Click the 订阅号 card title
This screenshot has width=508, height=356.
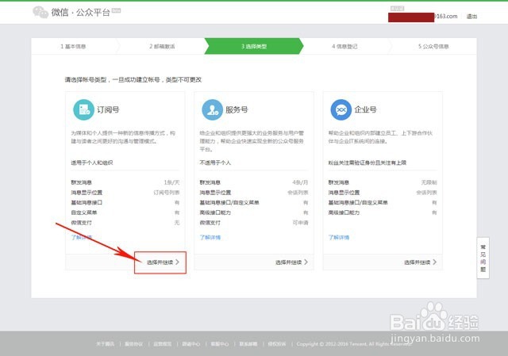[108, 109]
